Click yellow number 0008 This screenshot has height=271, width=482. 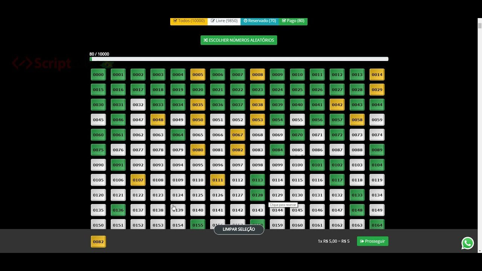(258, 75)
